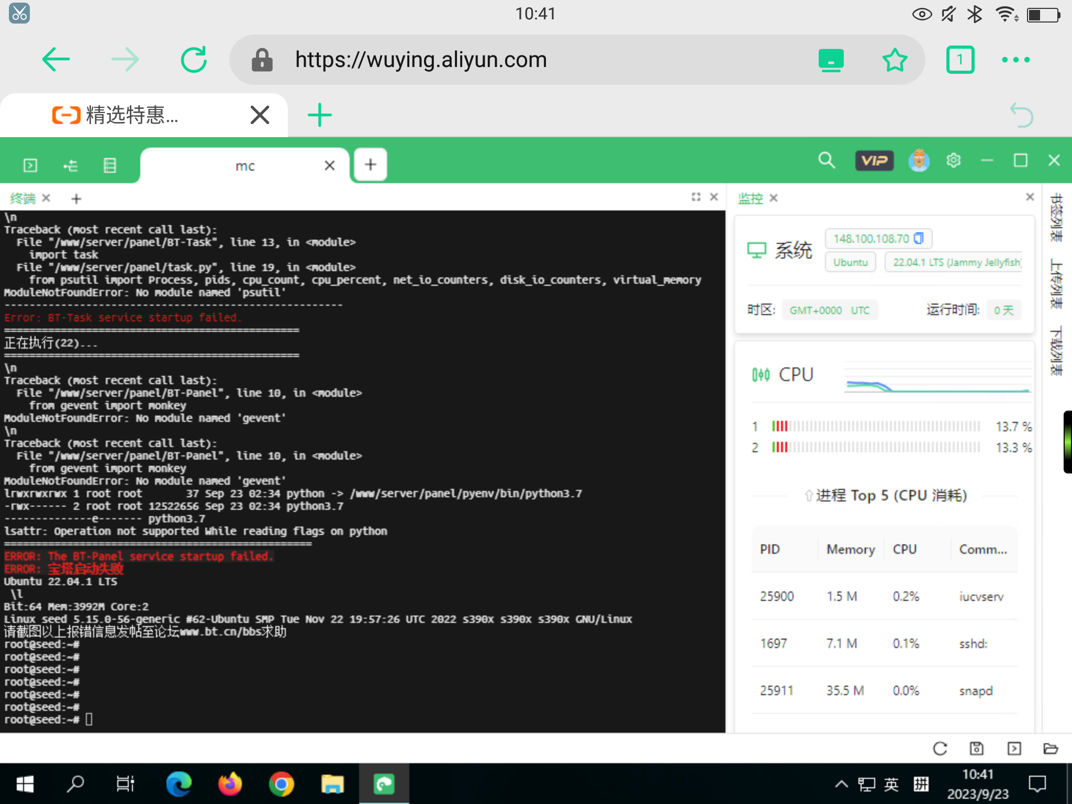Click command panel icon in bottom bar
Screen dimensions: 1072x804
click(x=1014, y=749)
